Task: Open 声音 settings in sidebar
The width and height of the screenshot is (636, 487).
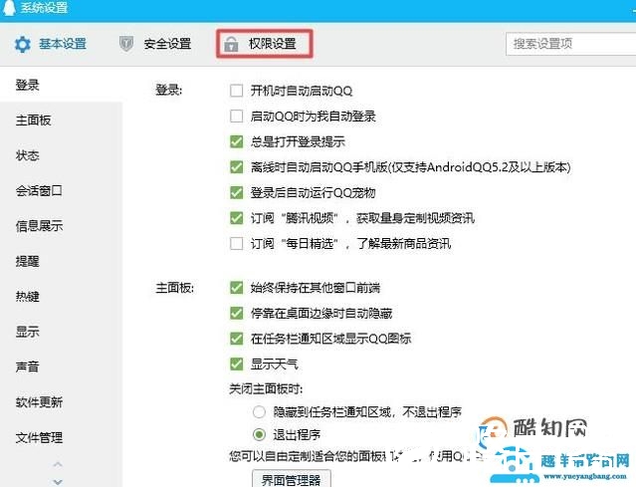Action: coord(28,367)
